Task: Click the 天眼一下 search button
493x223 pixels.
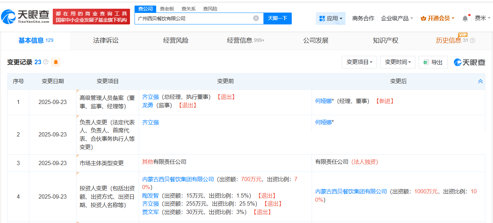Action: click(x=277, y=18)
